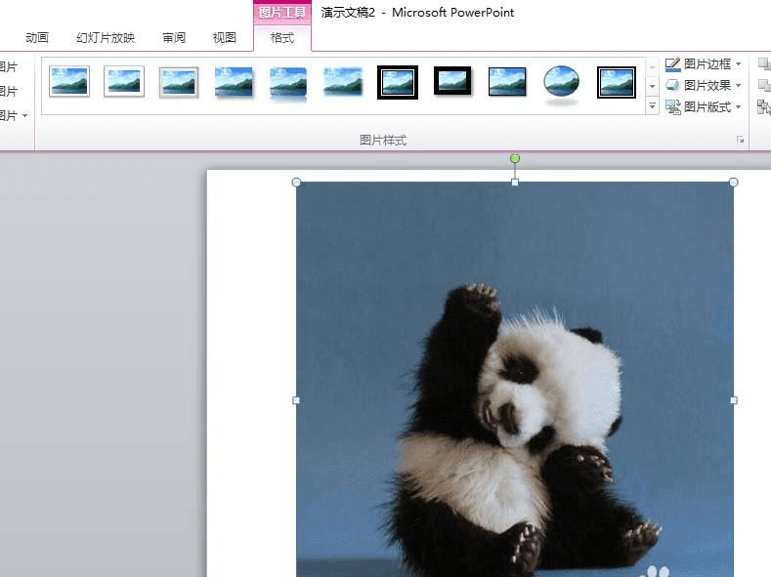Open the 图片样式 group dialog launcher
The width and height of the screenshot is (771, 577).
[x=740, y=141]
